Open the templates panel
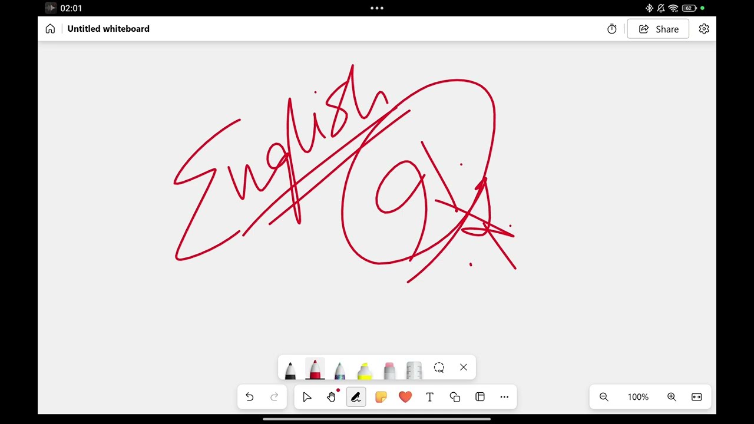754x424 pixels. point(480,397)
